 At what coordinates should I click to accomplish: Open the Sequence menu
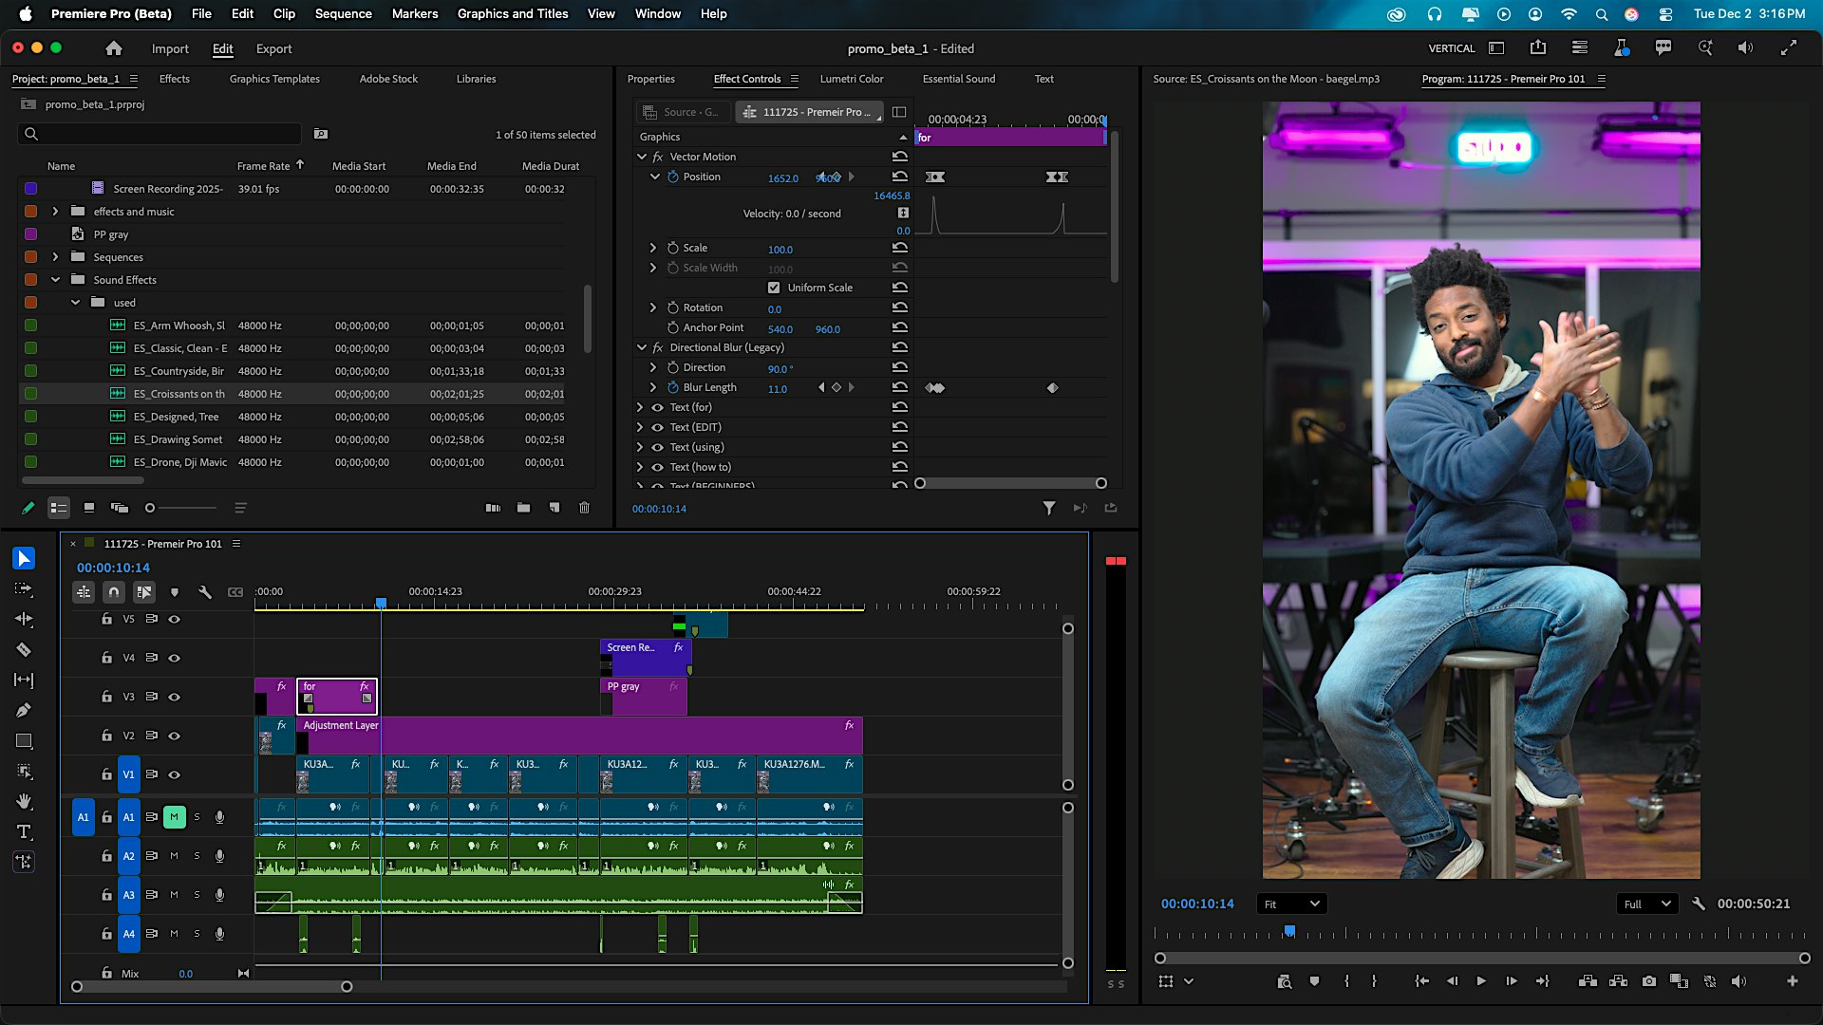click(x=343, y=13)
